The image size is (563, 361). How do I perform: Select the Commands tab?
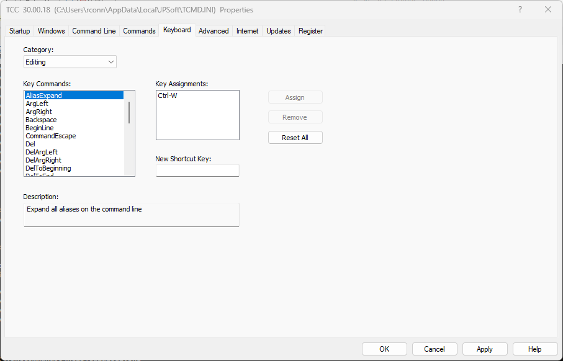click(x=139, y=31)
